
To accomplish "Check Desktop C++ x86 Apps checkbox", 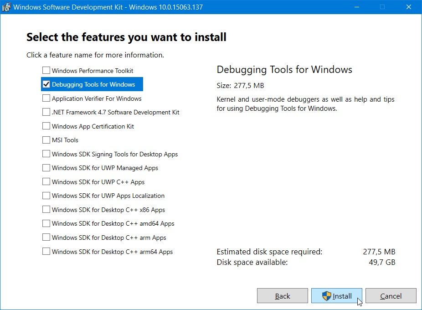I will click(46, 210).
